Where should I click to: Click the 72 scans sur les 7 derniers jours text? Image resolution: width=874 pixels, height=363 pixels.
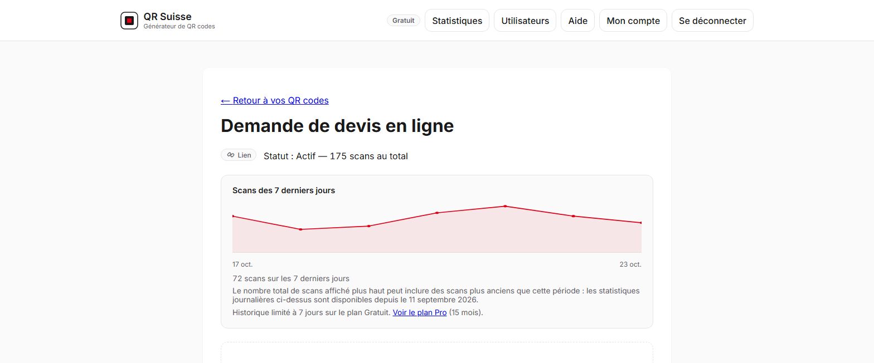(291, 278)
